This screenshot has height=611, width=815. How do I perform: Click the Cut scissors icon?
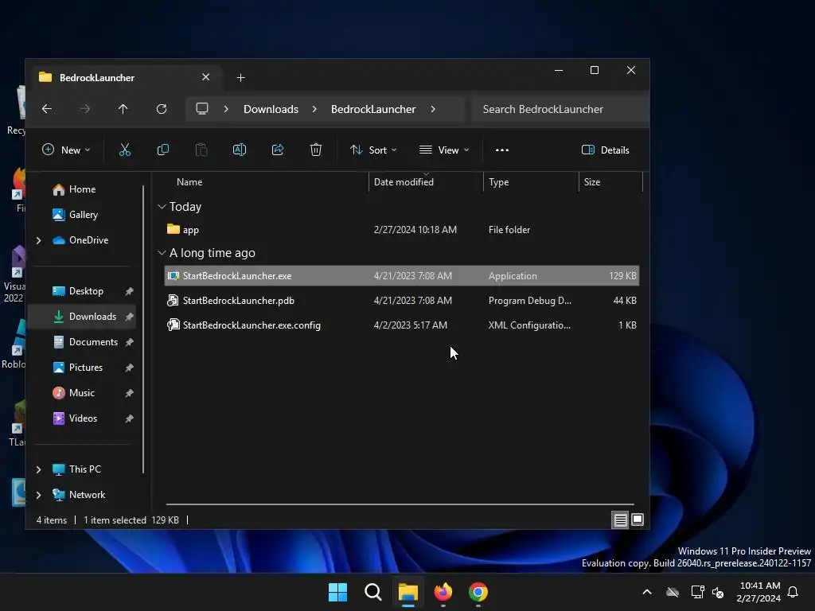click(x=125, y=150)
